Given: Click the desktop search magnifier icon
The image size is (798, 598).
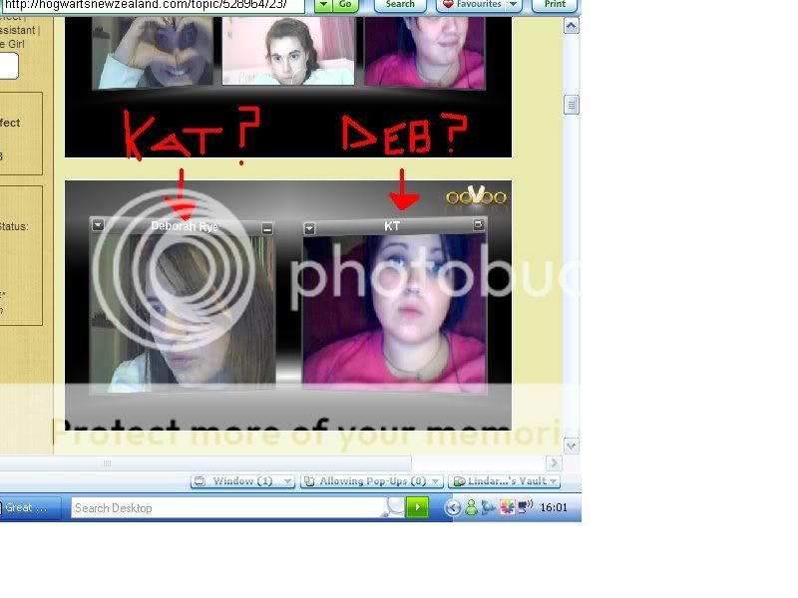Looking at the screenshot, I should 394,507.
